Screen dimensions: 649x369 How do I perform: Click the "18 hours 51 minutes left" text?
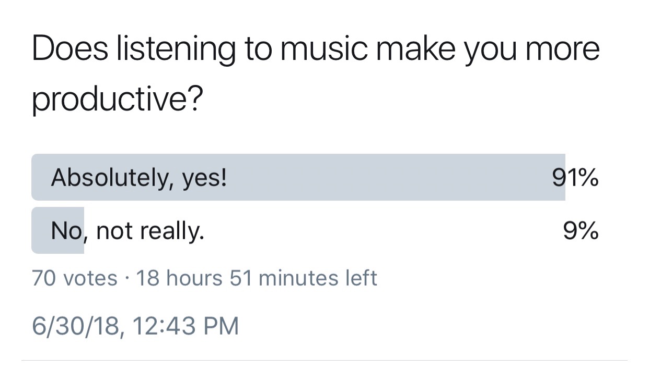(256, 278)
